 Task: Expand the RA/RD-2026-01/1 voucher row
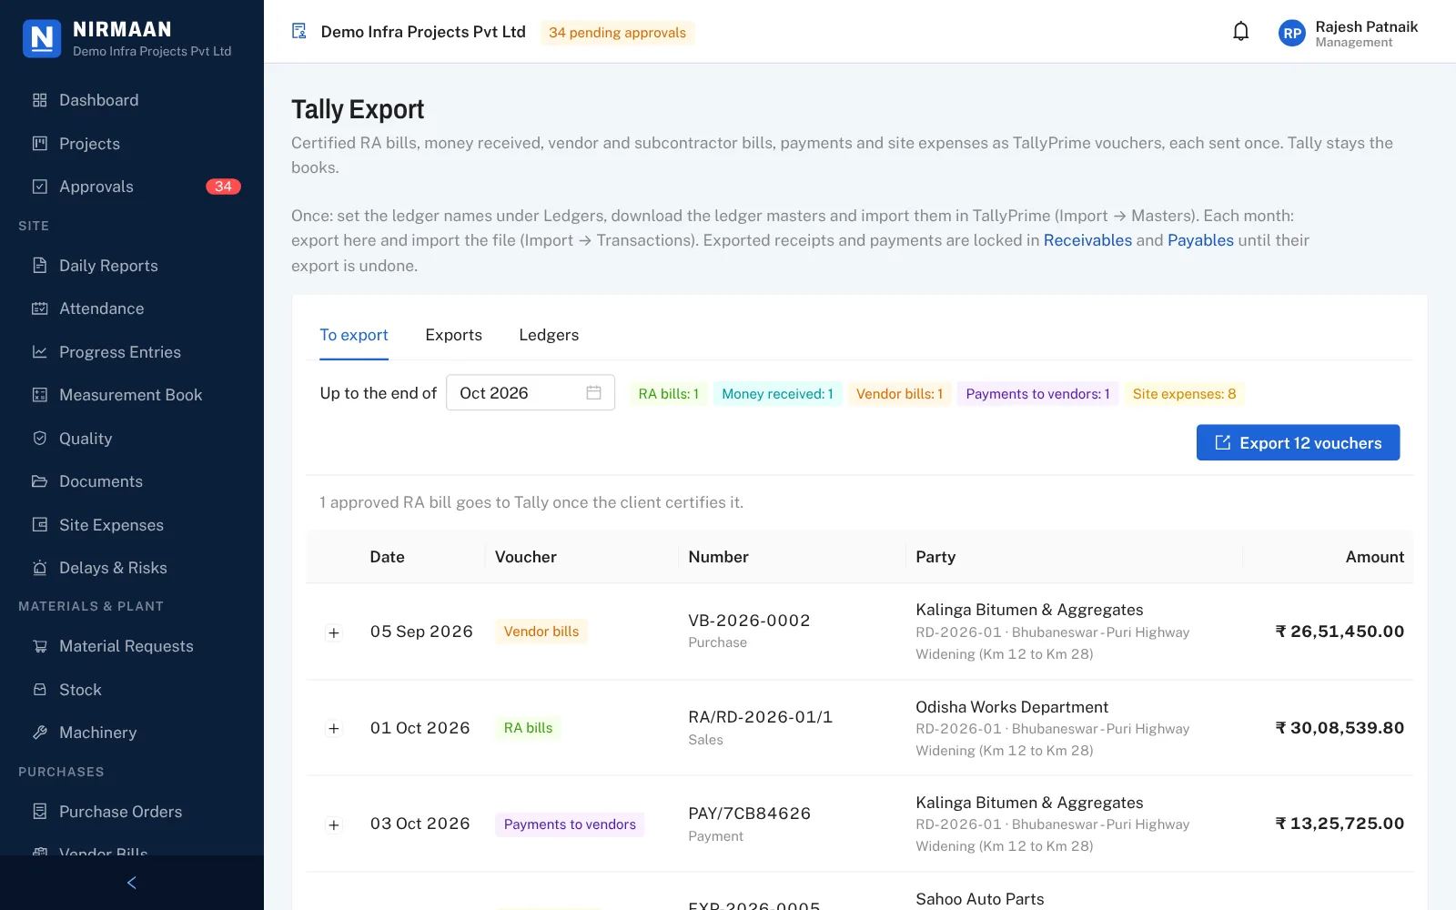pyautogui.click(x=334, y=729)
